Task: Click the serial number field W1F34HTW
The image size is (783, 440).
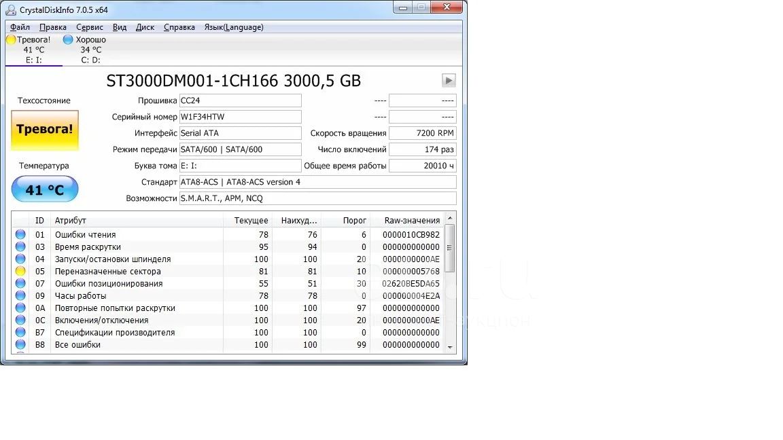Action: pyautogui.click(x=240, y=117)
